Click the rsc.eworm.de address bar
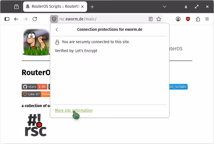The height and width of the screenshot is (144, 214). click(101, 19)
